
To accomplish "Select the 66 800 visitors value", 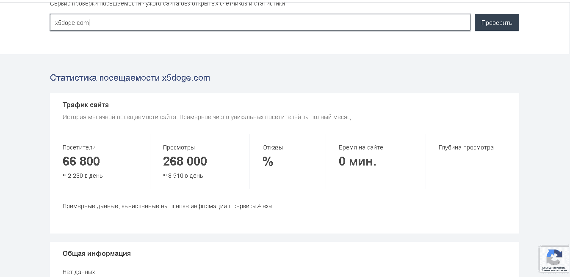I will tap(81, 161).
